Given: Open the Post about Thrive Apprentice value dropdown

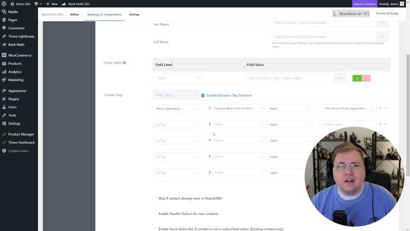Looking at the screenshot, I should pos(349,108).
